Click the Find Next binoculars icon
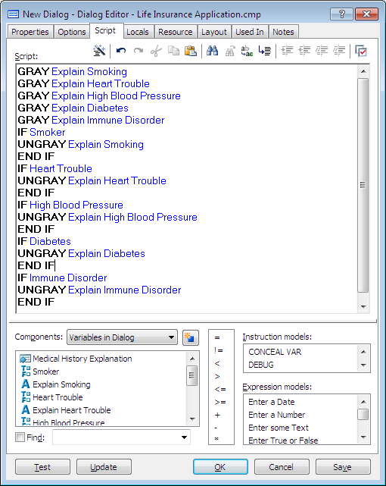This screenshot has width=386, height=486. click(x=230, y=51)
